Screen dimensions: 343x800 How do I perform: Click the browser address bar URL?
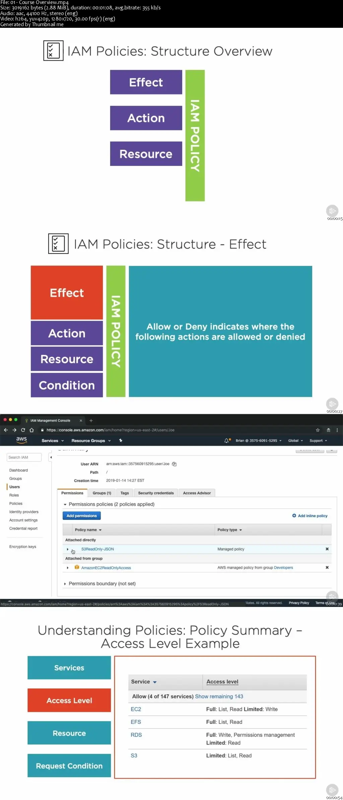click(x=111, y=430)
